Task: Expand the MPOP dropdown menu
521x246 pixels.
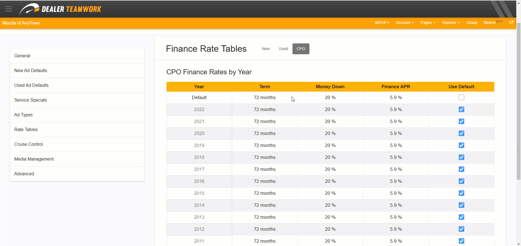Action: coord(382,23)
